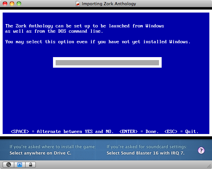The height and width of the screenshot is (169, 212).
Task: Click the "Importing Zork Anthology" window title
Action: pos(109,4)
